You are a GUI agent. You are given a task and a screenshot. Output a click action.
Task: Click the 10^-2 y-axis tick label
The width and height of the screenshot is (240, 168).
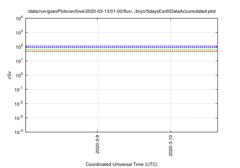pyautogui.click(x=19, y=103)
